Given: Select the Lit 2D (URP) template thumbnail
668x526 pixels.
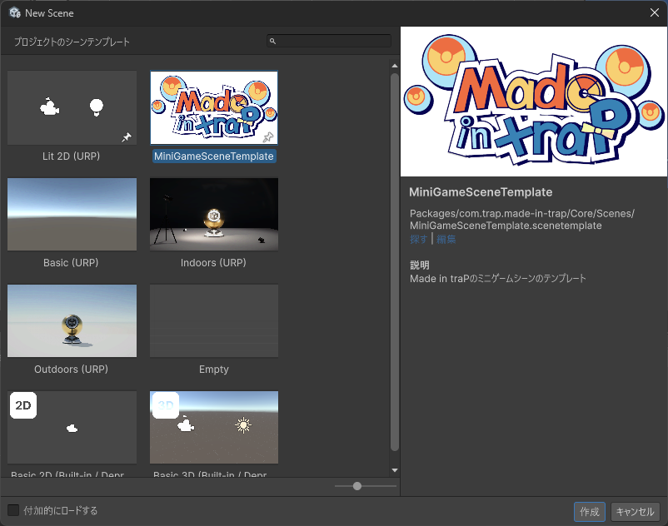Looking at the screenshot, I should click(72, 107).
